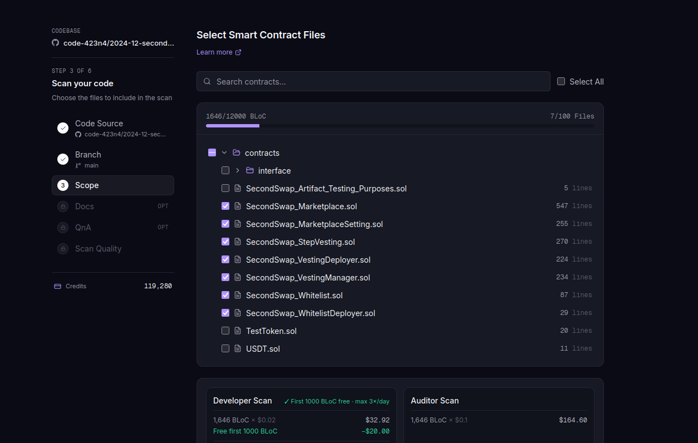Open the Docs optional step
This screenshot has height=443, width=698.
tap(113, 206)
